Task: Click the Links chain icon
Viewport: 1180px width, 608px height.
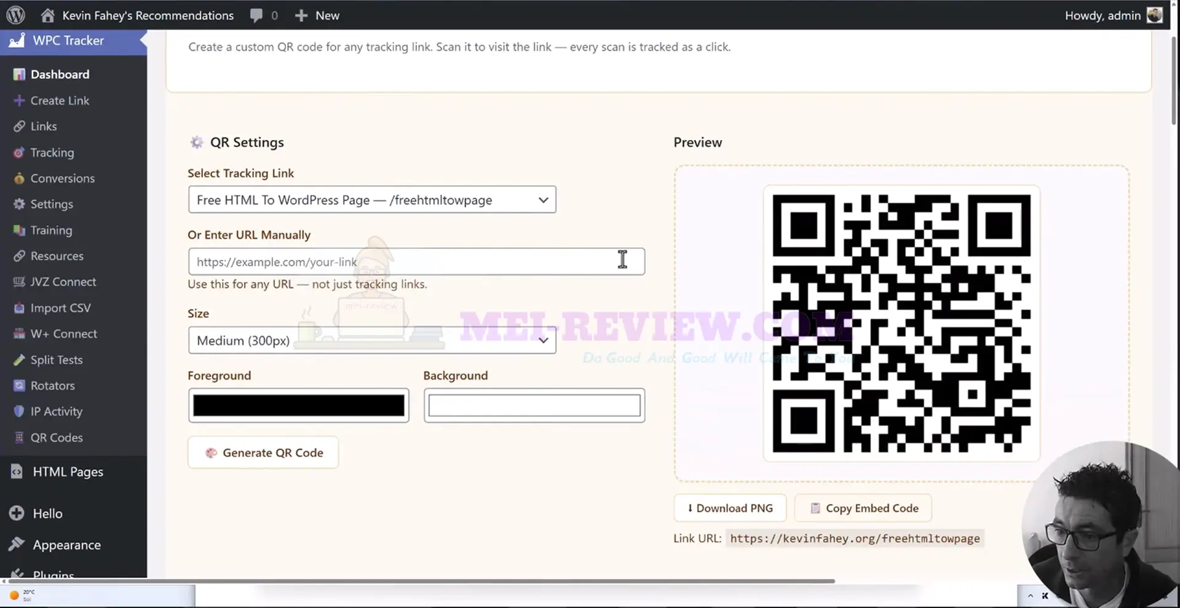Action: 19,127
